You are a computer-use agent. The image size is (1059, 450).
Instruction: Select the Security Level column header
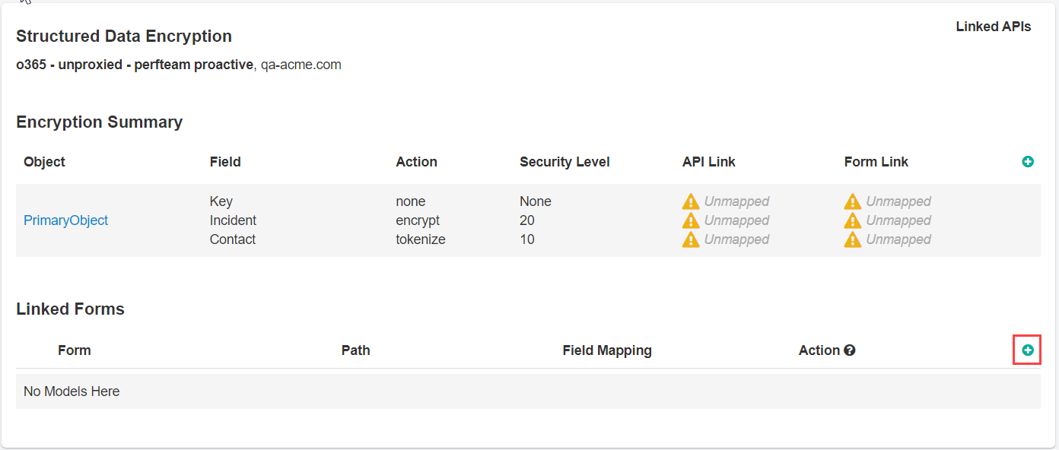(x=564, y=162)
